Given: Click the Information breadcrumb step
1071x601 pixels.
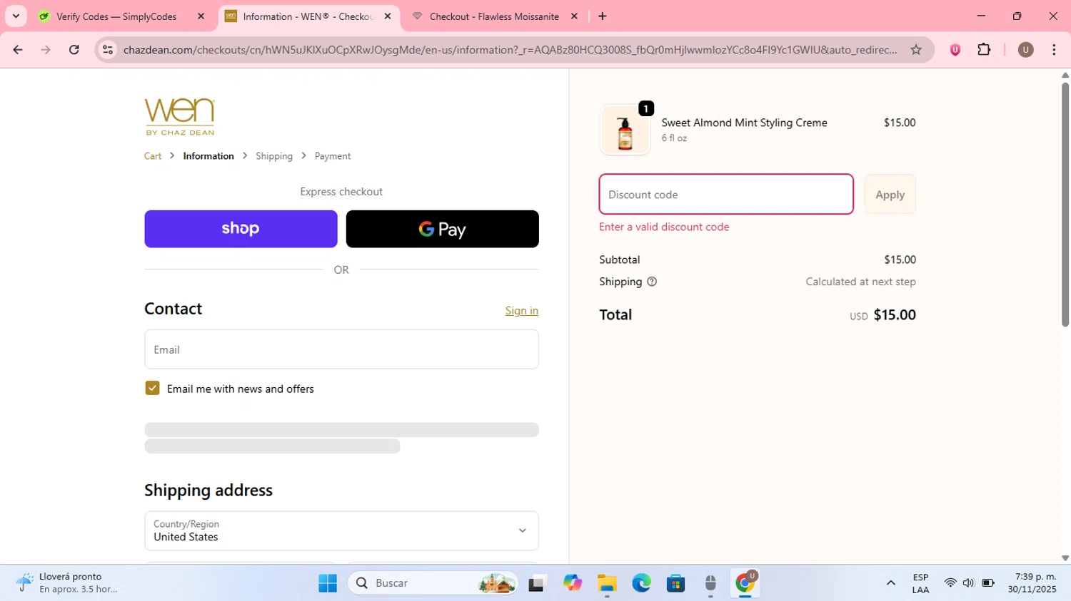Looking at the screenshot, I should pyautogui.click(x=208, y=156).
